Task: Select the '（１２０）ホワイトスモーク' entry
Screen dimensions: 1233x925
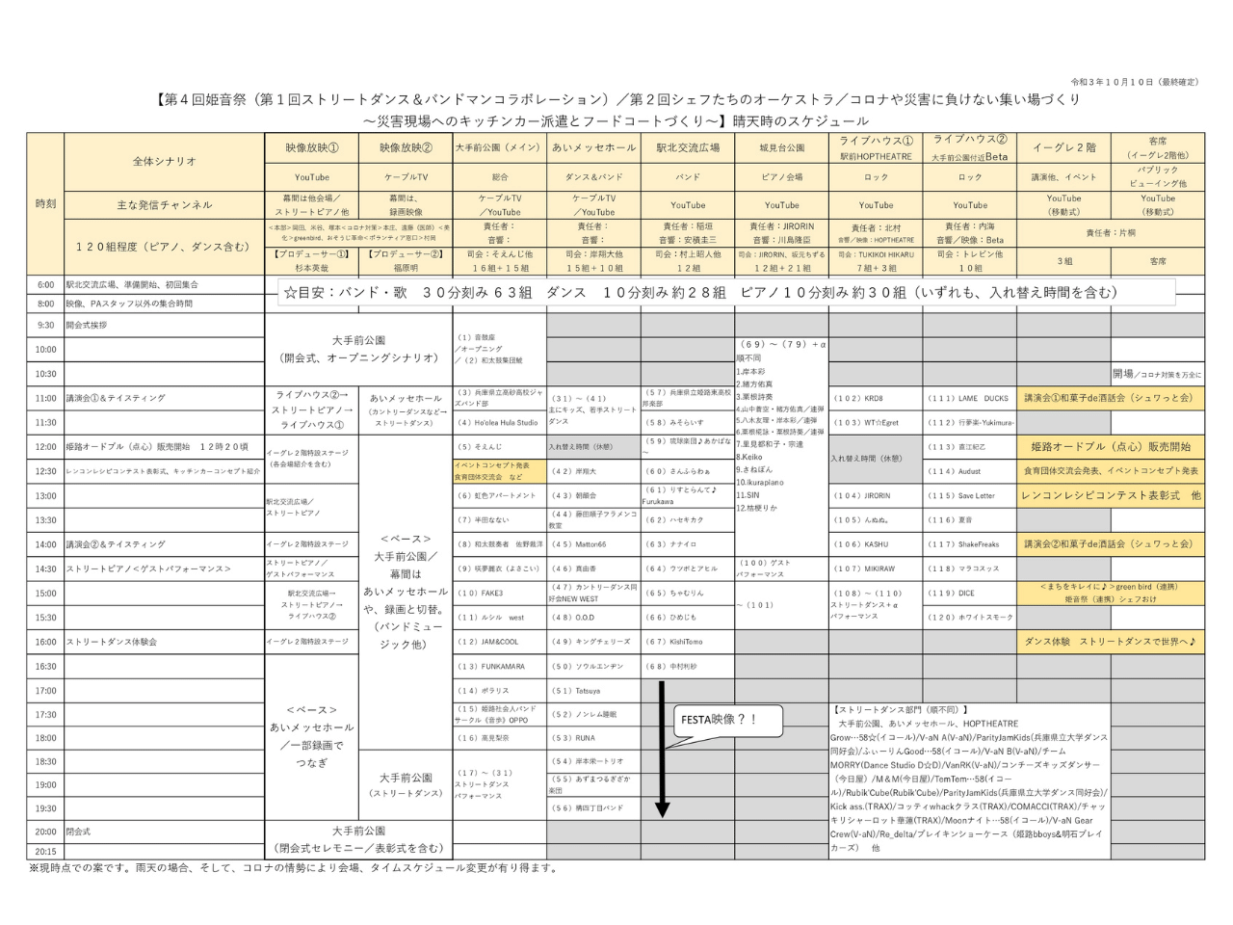Action: tap(970, 618)
